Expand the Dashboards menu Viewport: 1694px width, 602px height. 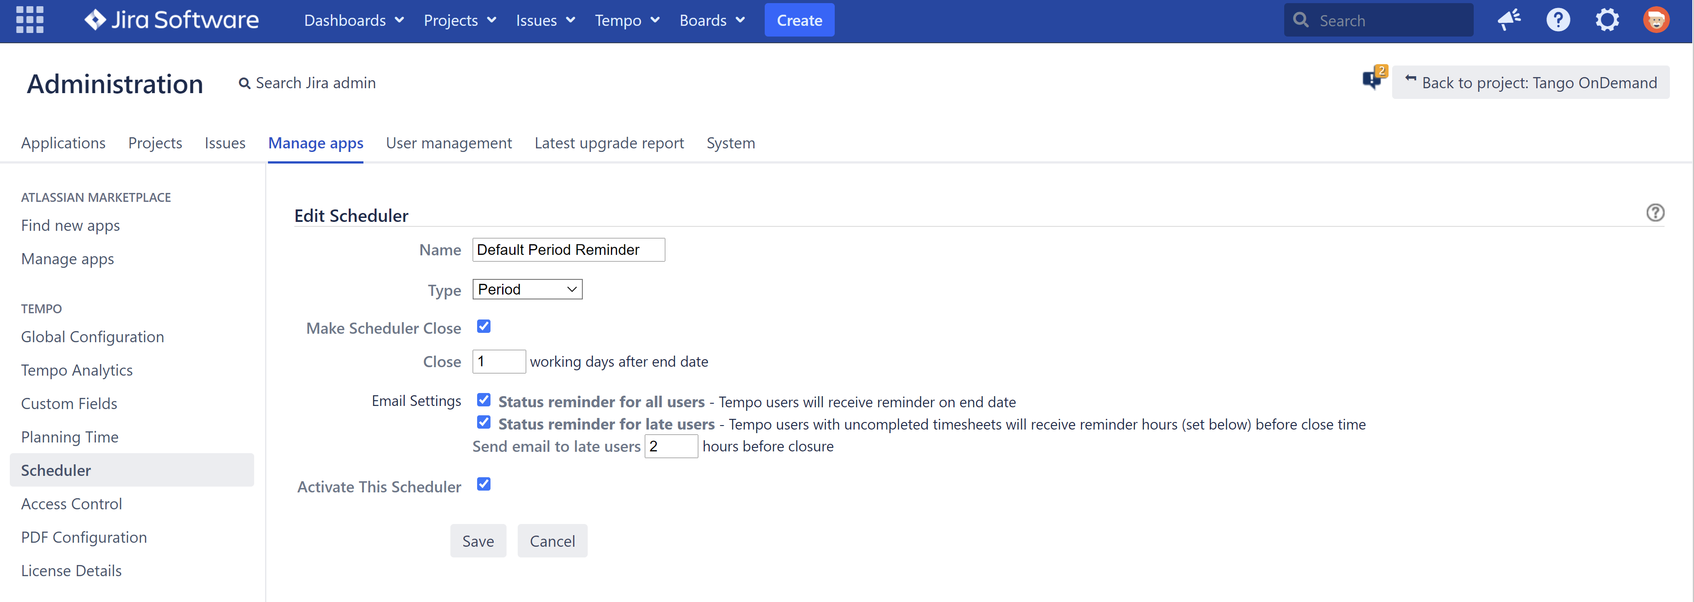(353, 20)
